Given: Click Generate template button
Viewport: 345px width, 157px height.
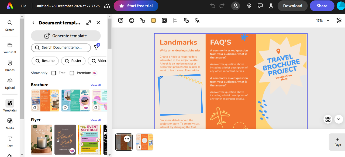Looking at the screenshot, I should (66, 36).
